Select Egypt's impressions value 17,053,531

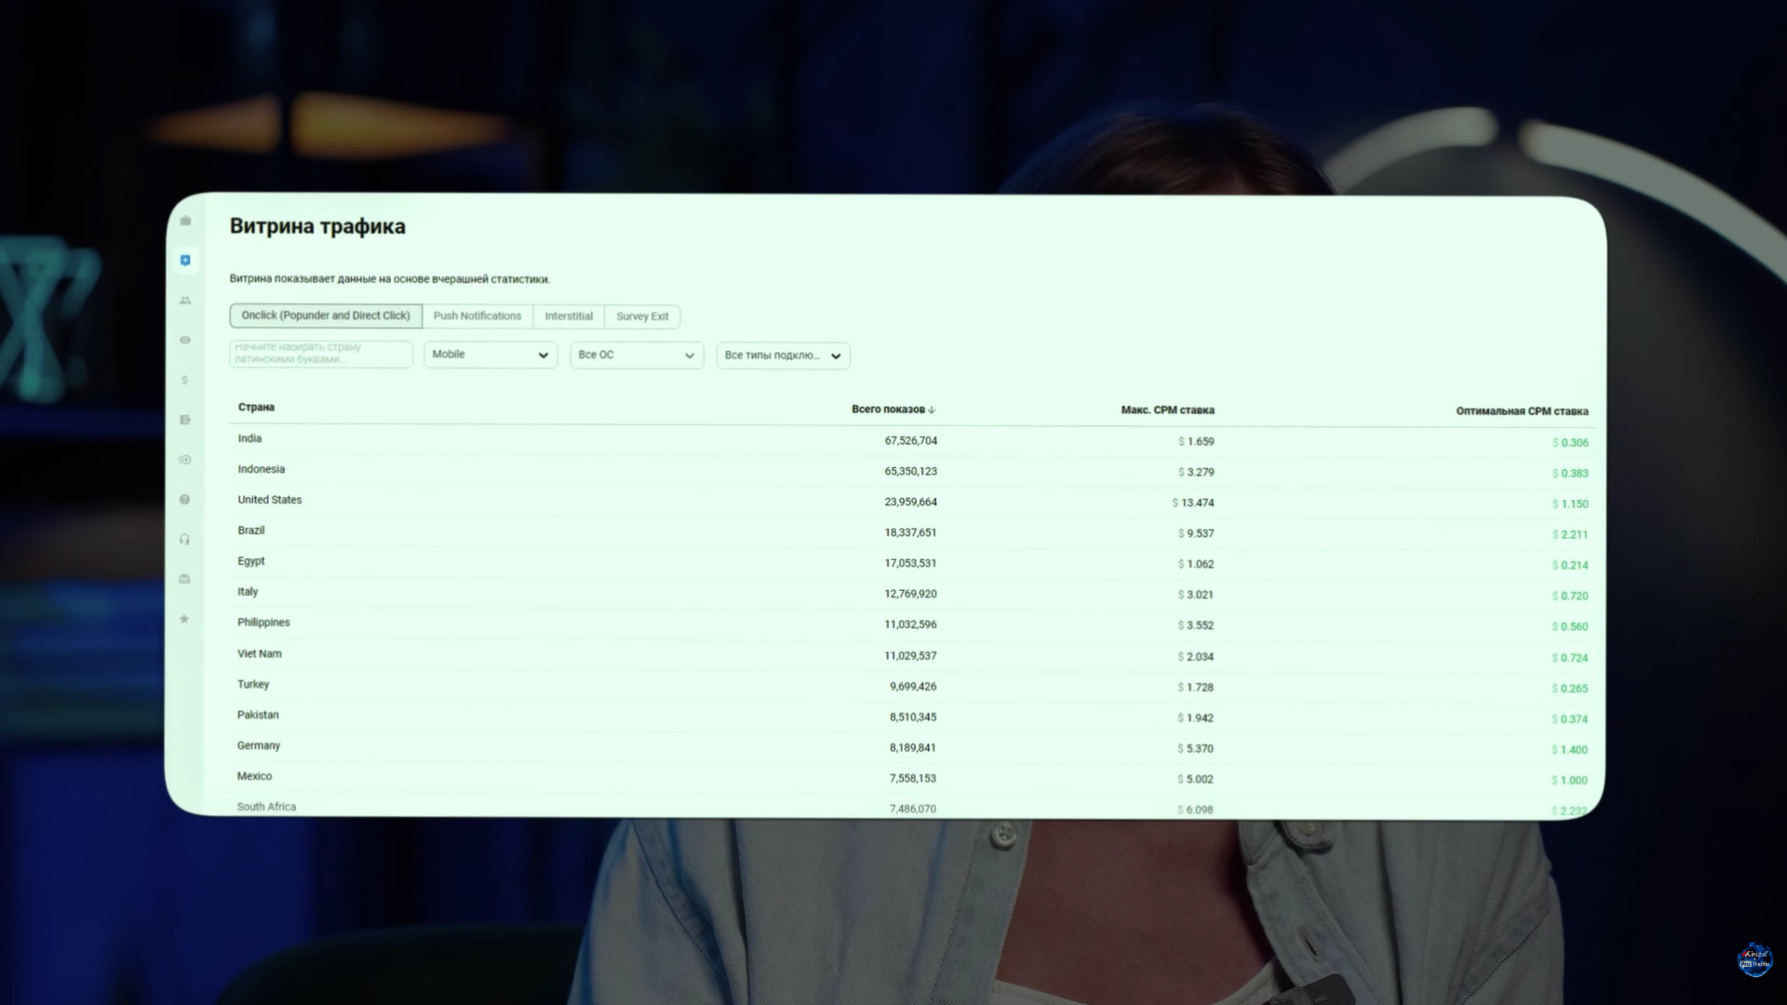pyautogui.click(x=910, y=564)
